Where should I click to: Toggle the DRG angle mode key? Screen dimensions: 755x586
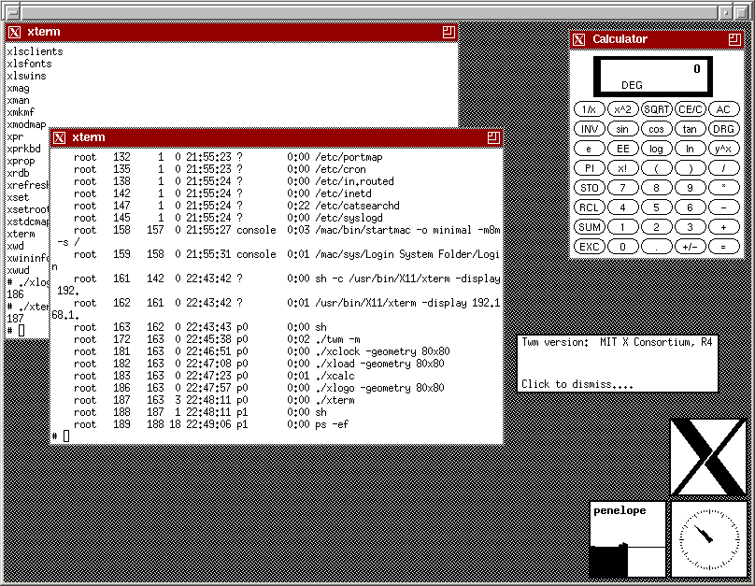pyautogui.click(x=722, y=129)
